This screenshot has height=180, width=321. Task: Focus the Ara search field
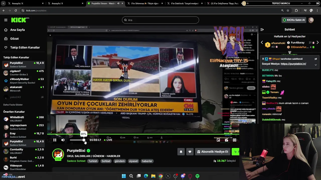click(160, 20)
